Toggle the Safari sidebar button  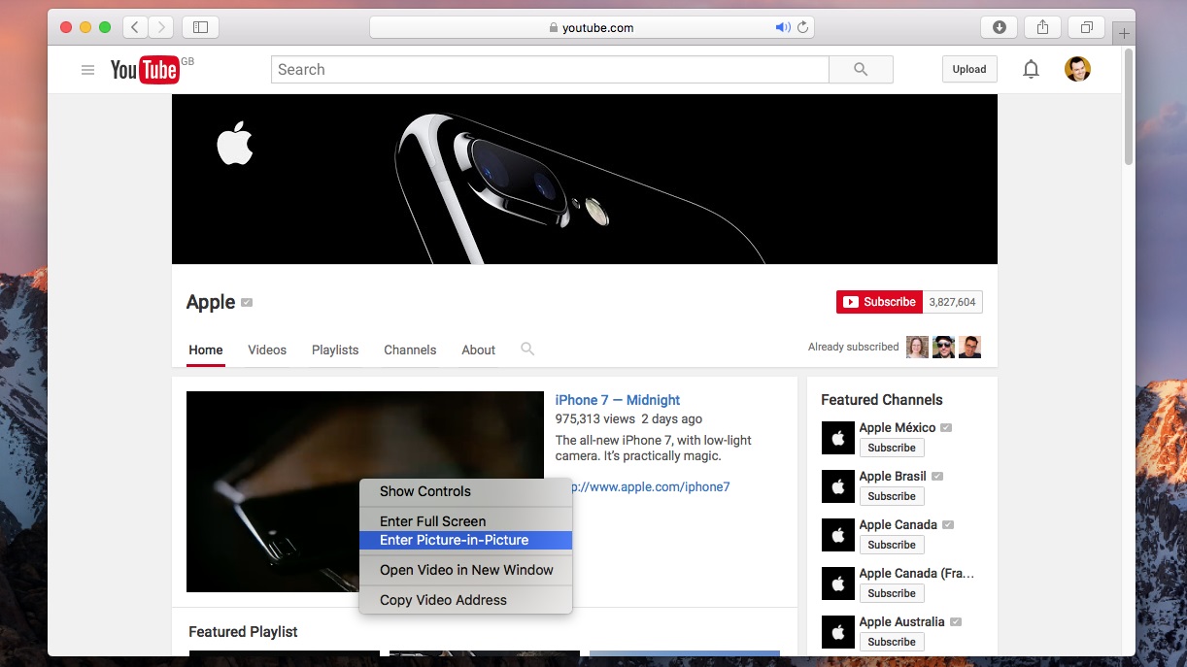coord(201,27)
